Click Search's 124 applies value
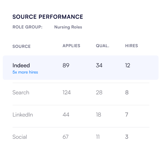Image resolution: width=162 pixels, height=154 pixels. (x=67, y=93)
